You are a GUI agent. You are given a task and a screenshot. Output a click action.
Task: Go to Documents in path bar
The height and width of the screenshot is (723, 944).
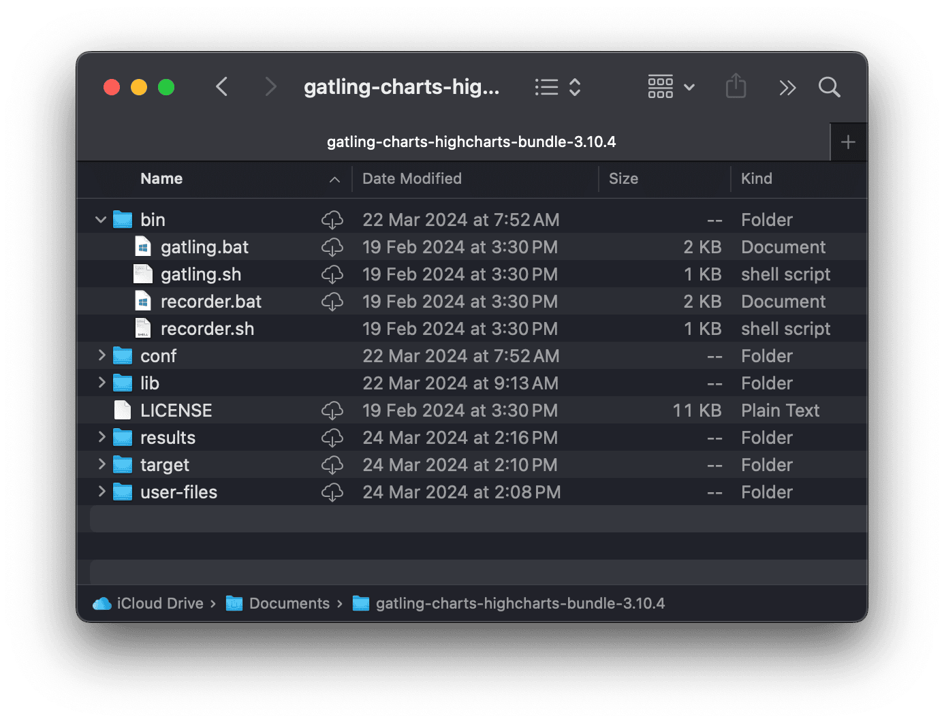click(x=278, y=603)
